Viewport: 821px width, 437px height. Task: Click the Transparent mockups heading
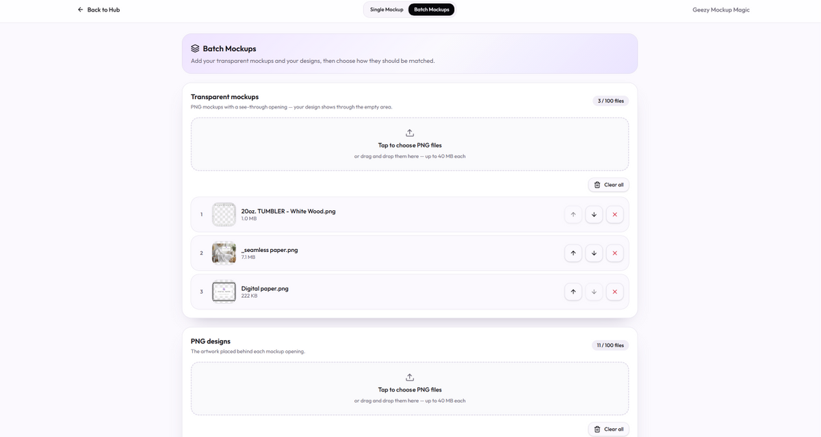[224, 97]
